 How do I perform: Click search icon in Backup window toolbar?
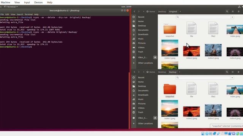[227, 72]
